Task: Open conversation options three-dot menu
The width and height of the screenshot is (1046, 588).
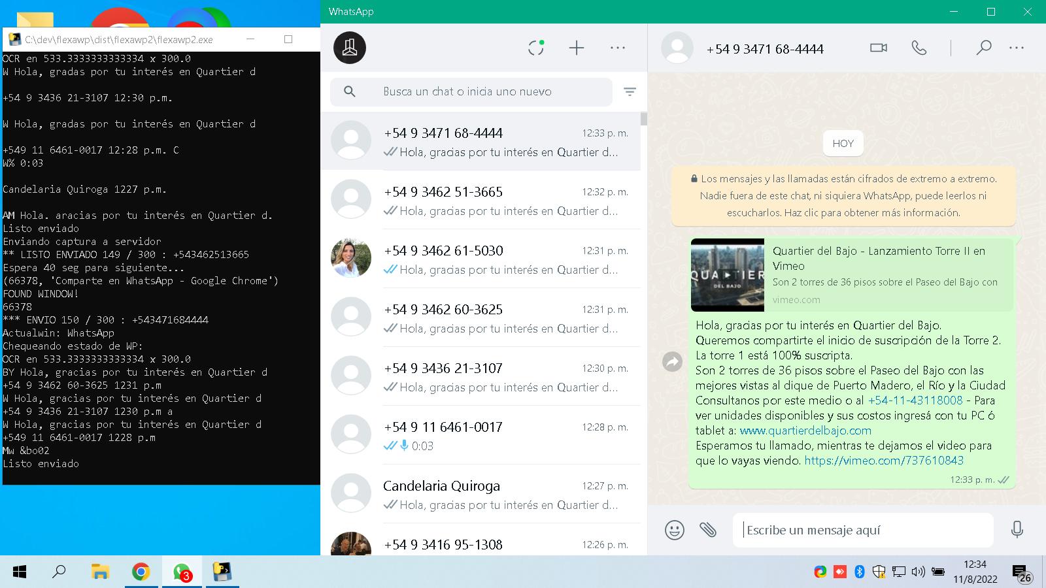Action: click(x=1017, y=48)
